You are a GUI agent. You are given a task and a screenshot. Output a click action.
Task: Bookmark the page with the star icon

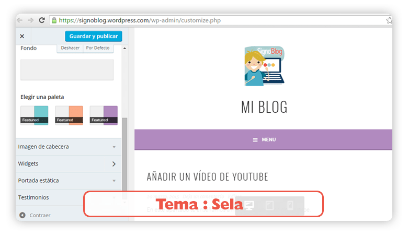click(x=389, y=20)
